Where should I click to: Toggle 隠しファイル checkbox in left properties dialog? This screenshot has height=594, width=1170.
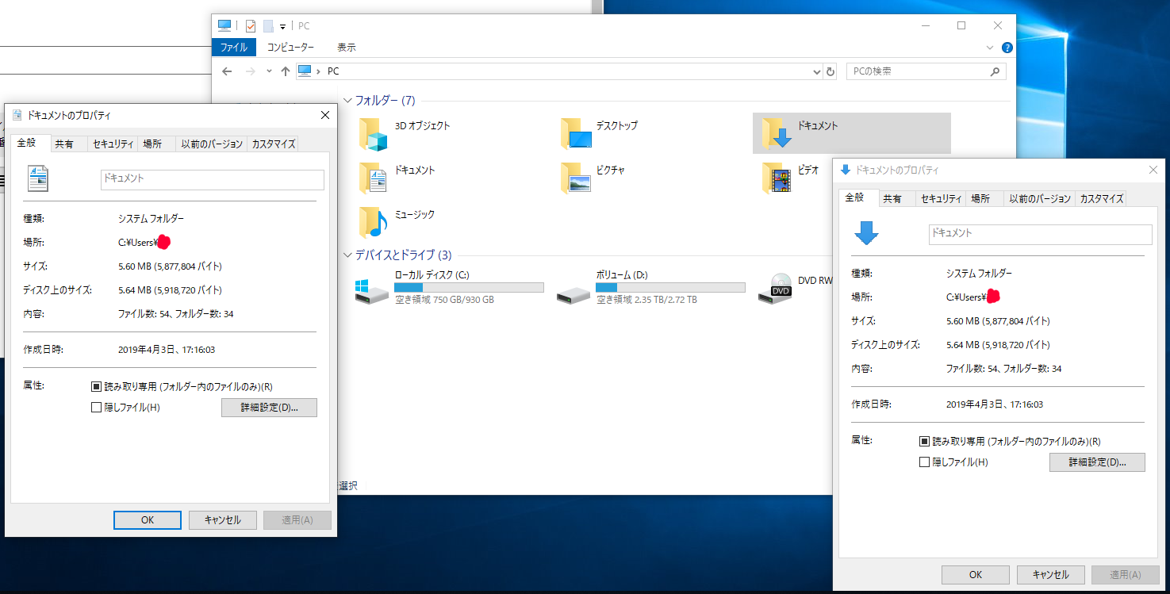point(97,408)
